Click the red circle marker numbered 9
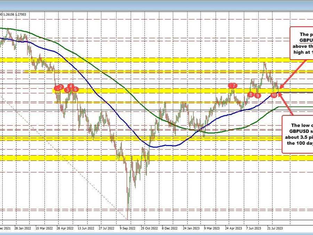The height and width of the screenshot is (235, 313). (258, 95)
